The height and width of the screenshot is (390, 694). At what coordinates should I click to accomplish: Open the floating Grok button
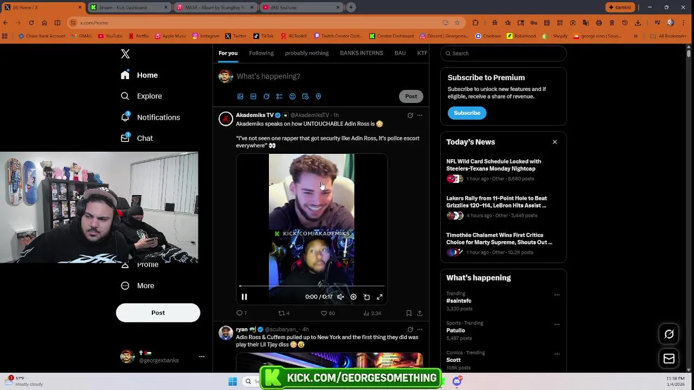tap(669, 334)
